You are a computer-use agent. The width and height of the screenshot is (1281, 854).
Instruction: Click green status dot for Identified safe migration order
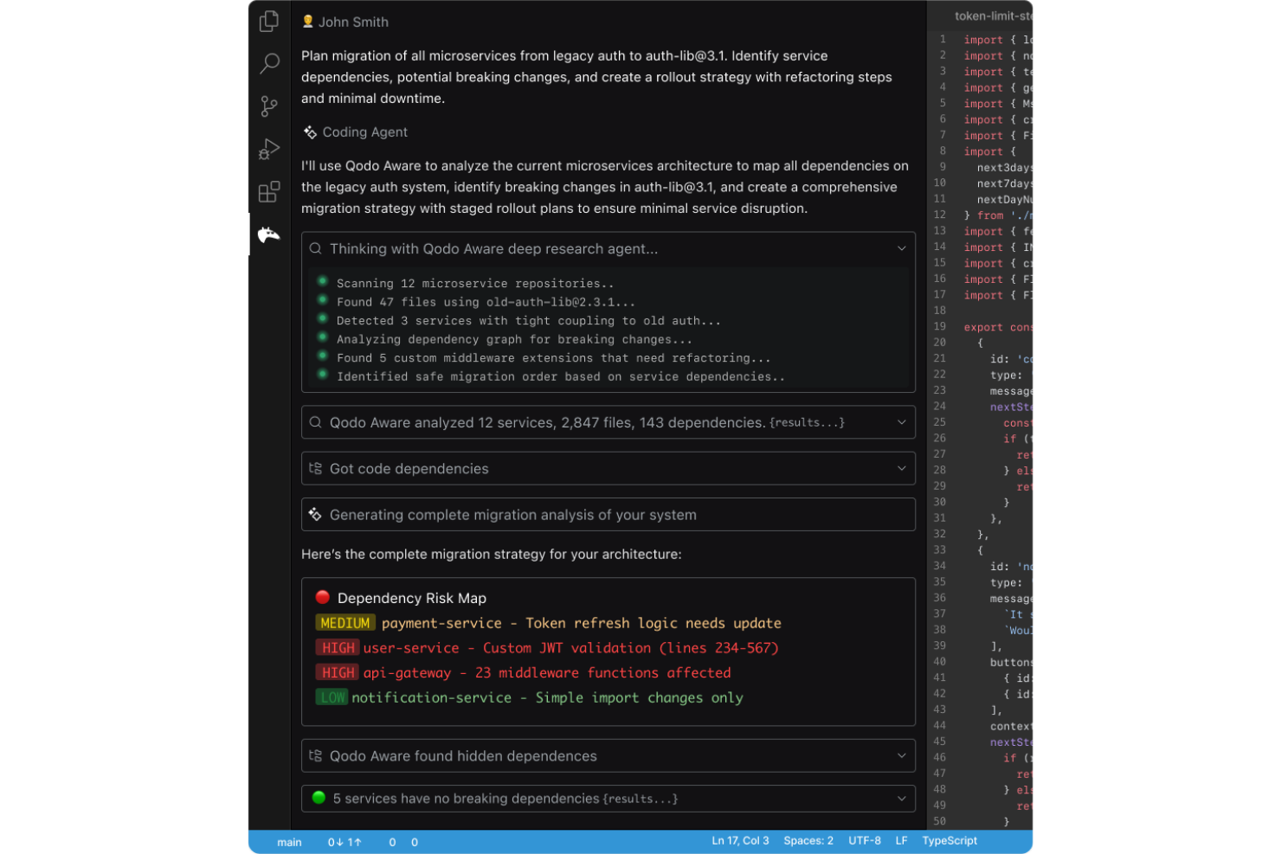[x=322, y=375]
